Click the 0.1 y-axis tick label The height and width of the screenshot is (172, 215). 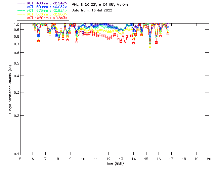pos(16,154)
